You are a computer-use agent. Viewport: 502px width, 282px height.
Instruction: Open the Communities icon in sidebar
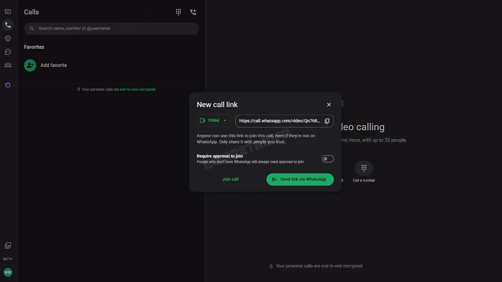[x=8, y=65]
